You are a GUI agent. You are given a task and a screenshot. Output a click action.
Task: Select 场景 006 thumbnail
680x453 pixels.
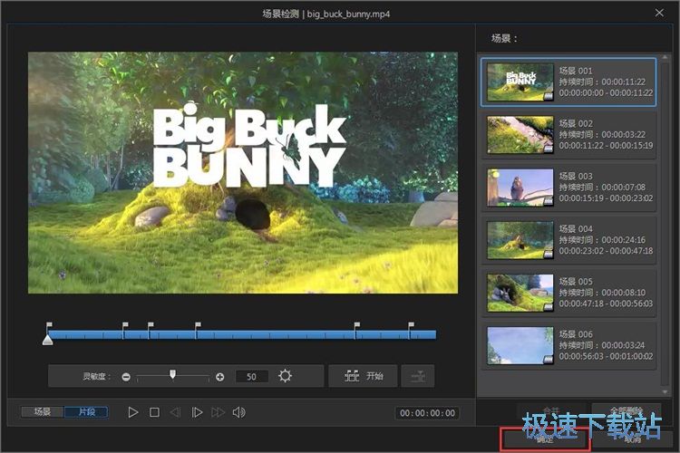coord(520,345)
